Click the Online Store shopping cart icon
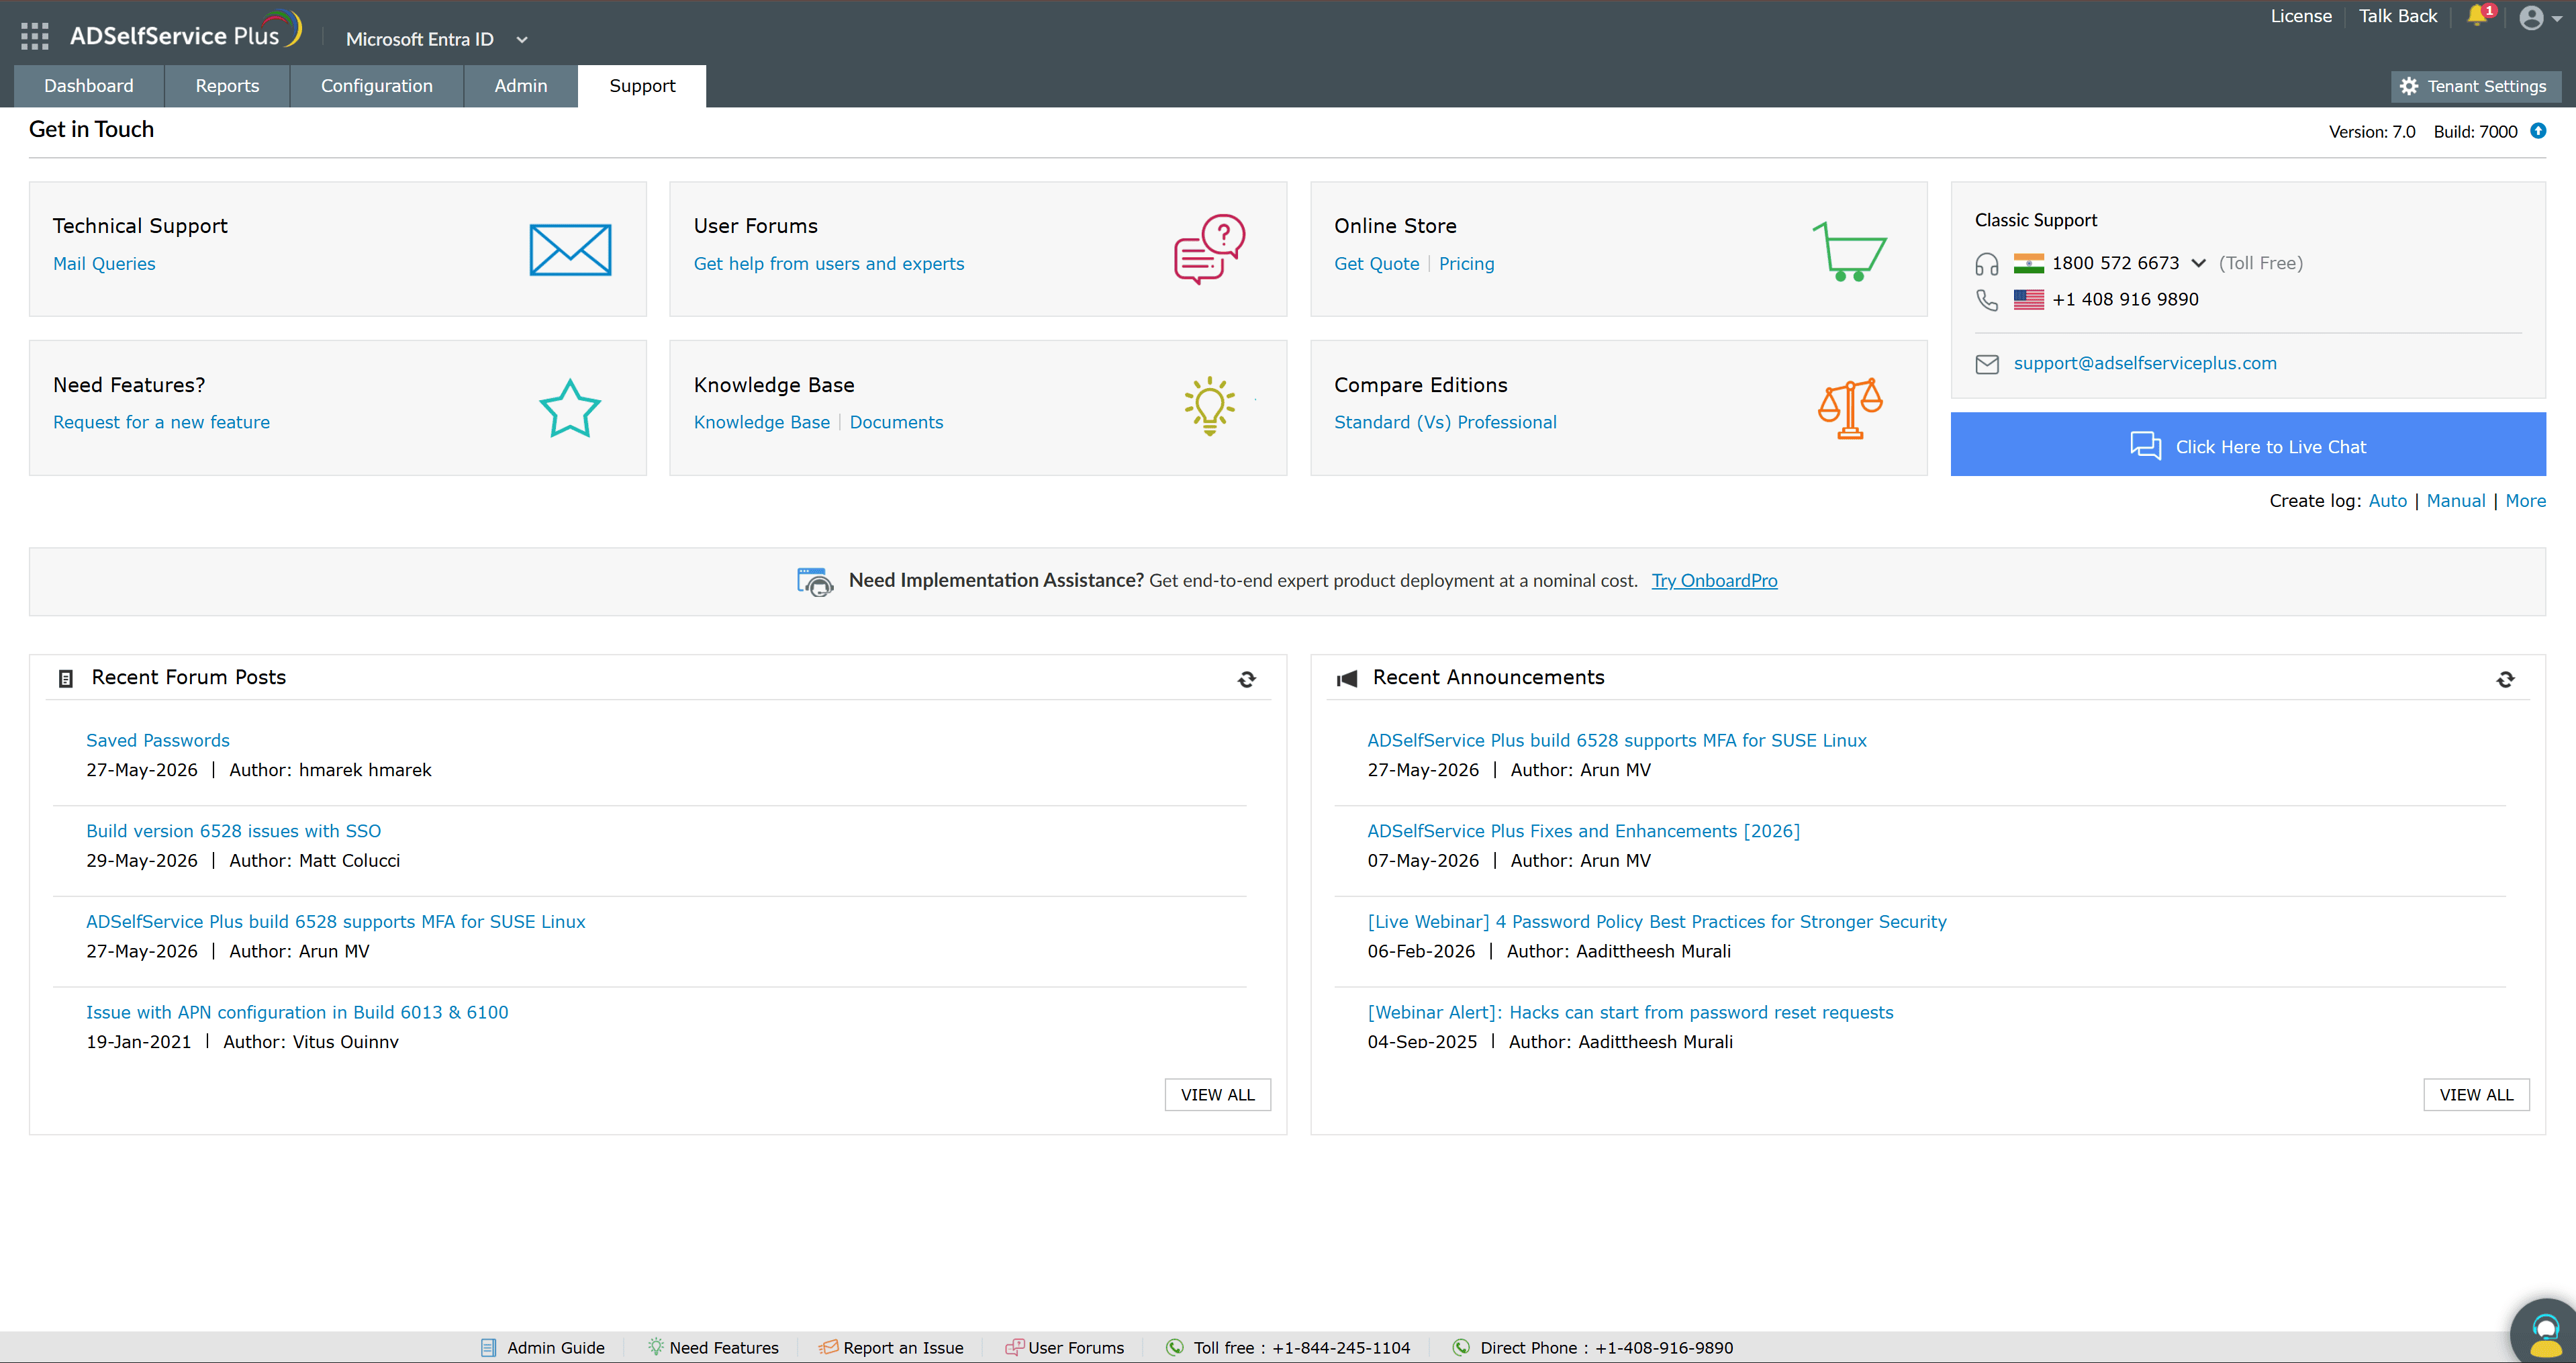2576x1363 pixels. coord(1850,251)
